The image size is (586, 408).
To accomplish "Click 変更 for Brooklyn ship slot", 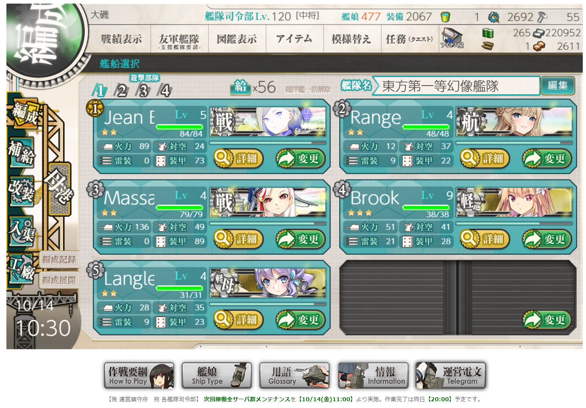I will [547, 239].
